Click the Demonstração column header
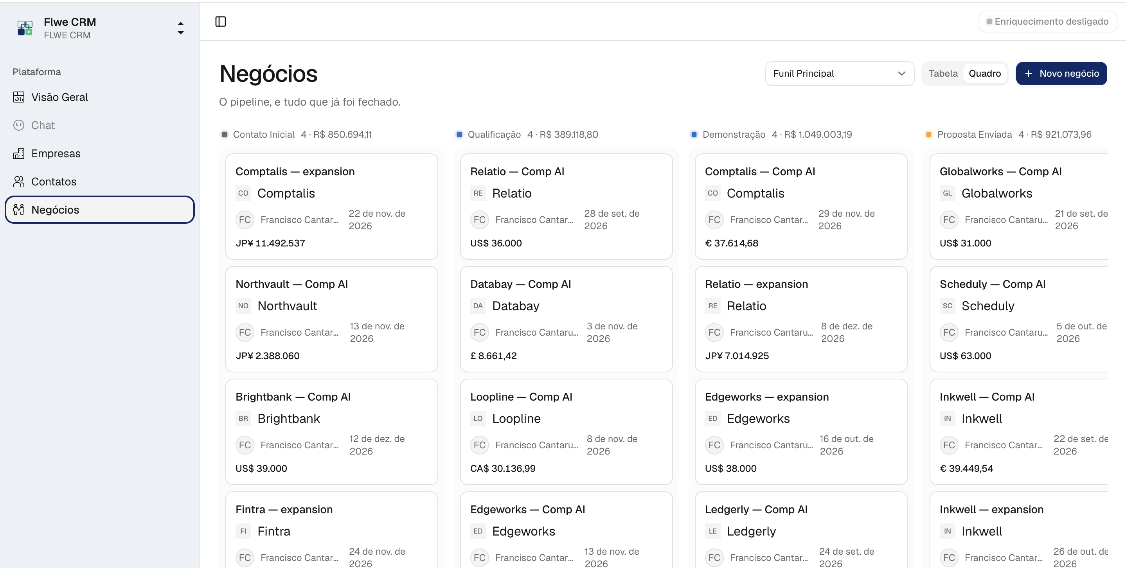This screenshot has width=1126, height=568. (772, 135)
